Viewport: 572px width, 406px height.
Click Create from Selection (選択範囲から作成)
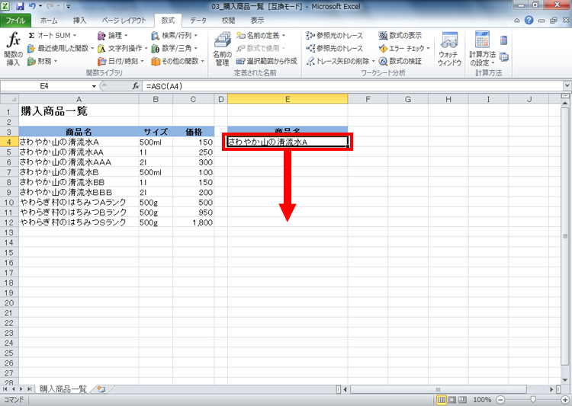(x=267, y=61)
